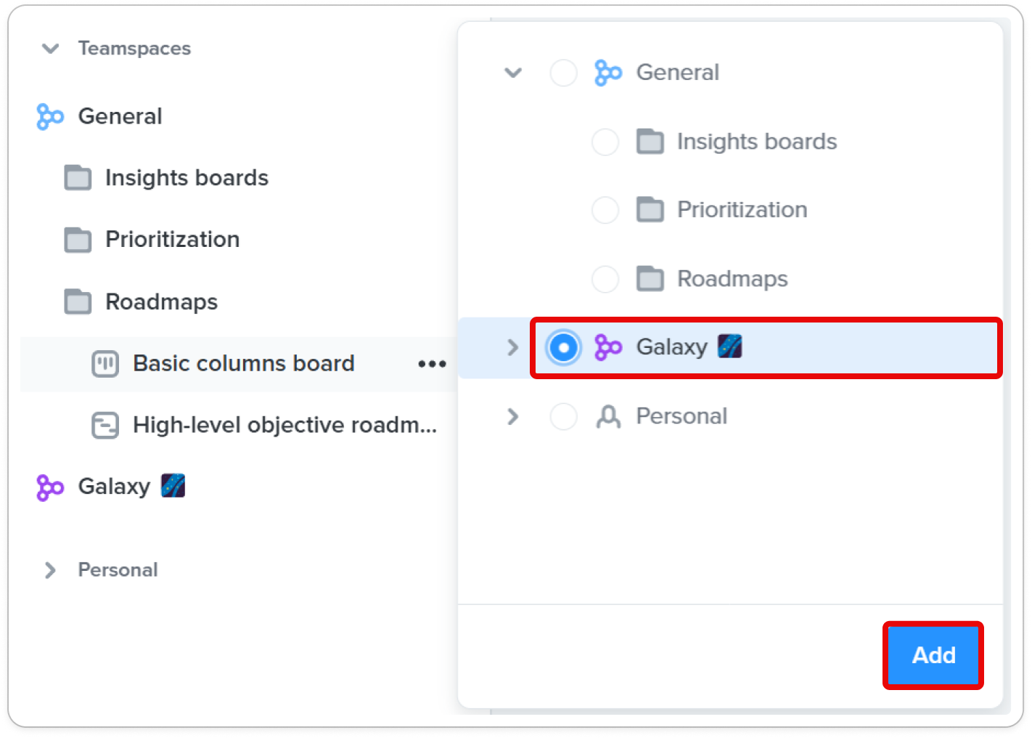Screen dimensions: 1032x738
Task: Expand the Galaxy teamspace in picker
Action: tap(513, 347)
